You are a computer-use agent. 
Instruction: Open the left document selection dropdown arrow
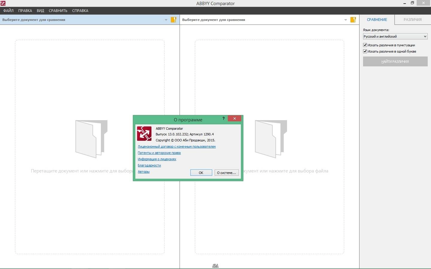click(x=166, y=20)
